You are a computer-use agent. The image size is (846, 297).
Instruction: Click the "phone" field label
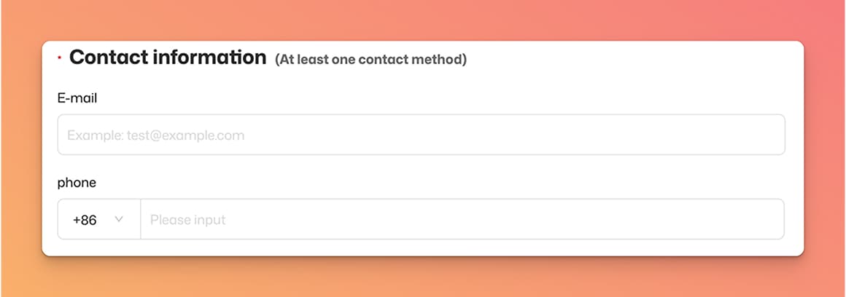77,183
